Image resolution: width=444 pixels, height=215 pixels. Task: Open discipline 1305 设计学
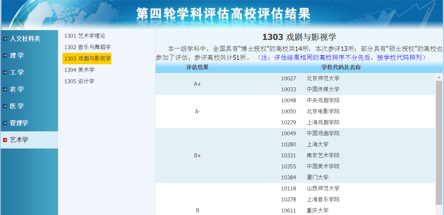tap(79, 81)
